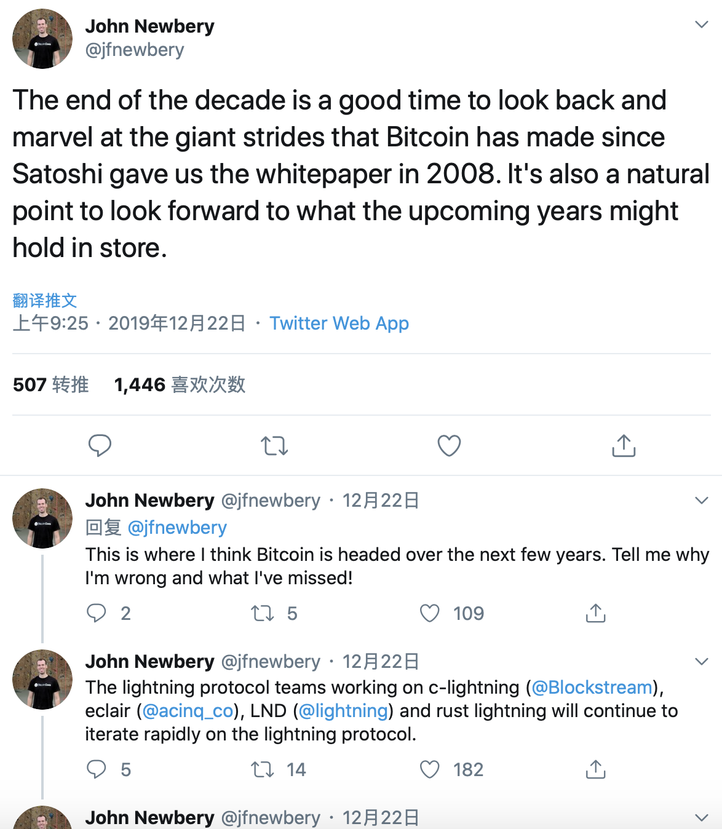The height and width of the screenshot is (829, 722).
Task: Like the main tweet with heart icon
Action: [x=449, y=445]
